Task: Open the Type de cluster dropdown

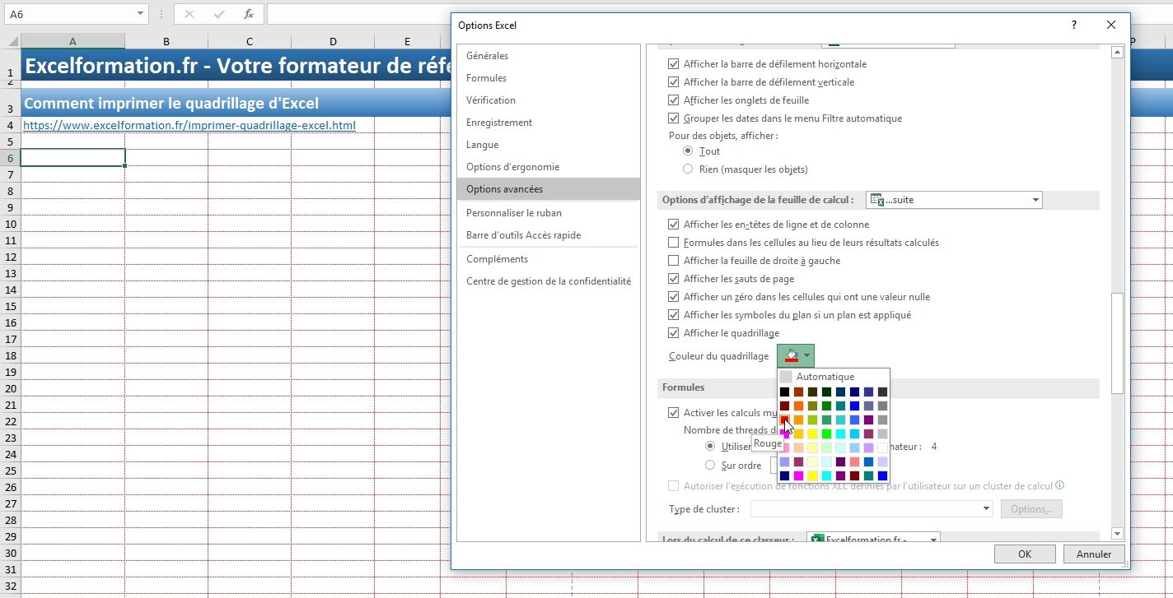Action: pyautogui.click(x=986, y=509)
